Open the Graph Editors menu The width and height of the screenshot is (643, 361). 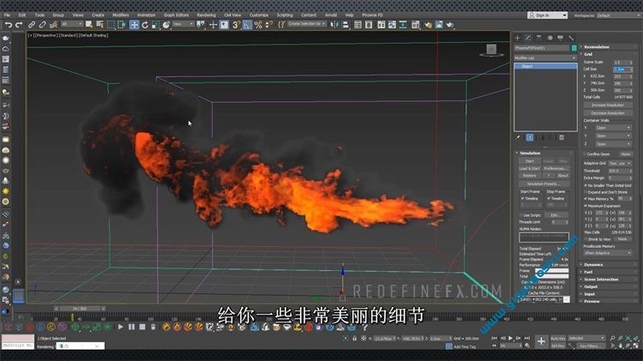pos(177,15)
